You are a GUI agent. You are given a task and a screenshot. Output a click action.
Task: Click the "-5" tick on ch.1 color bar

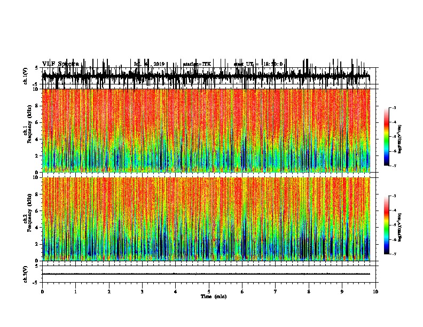(394, 137)
